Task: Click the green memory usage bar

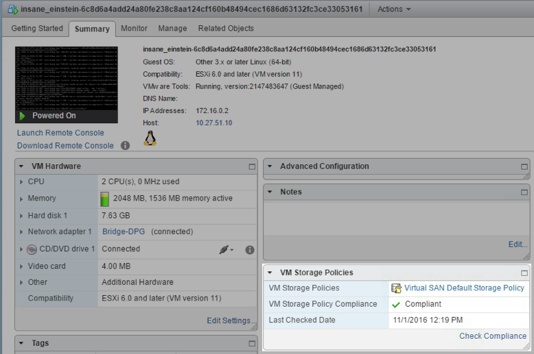Action: [105, 199]
